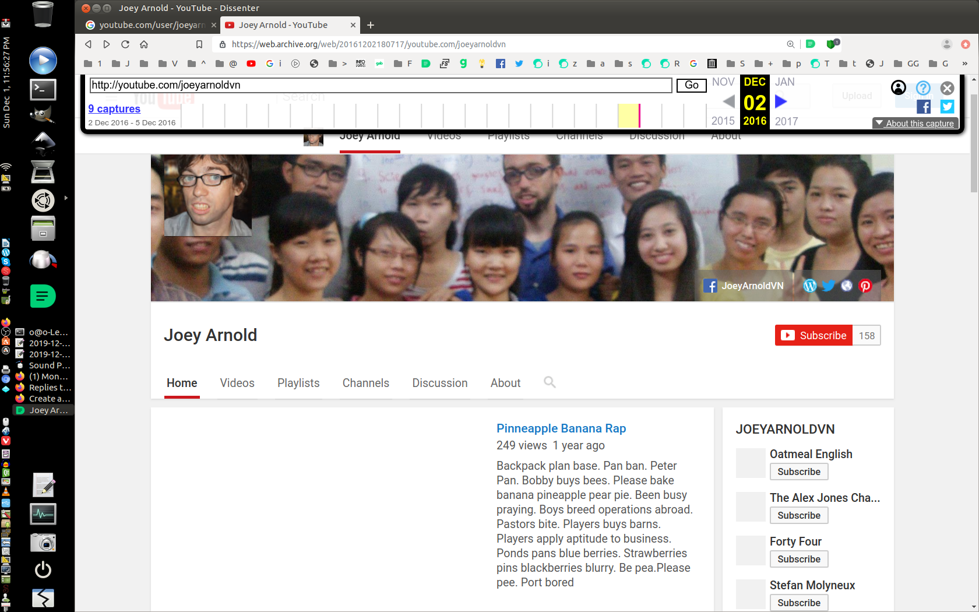Open yellow lightbulb bookmark
The height and width of the screenshot is (612, 979).
point(482,64)
